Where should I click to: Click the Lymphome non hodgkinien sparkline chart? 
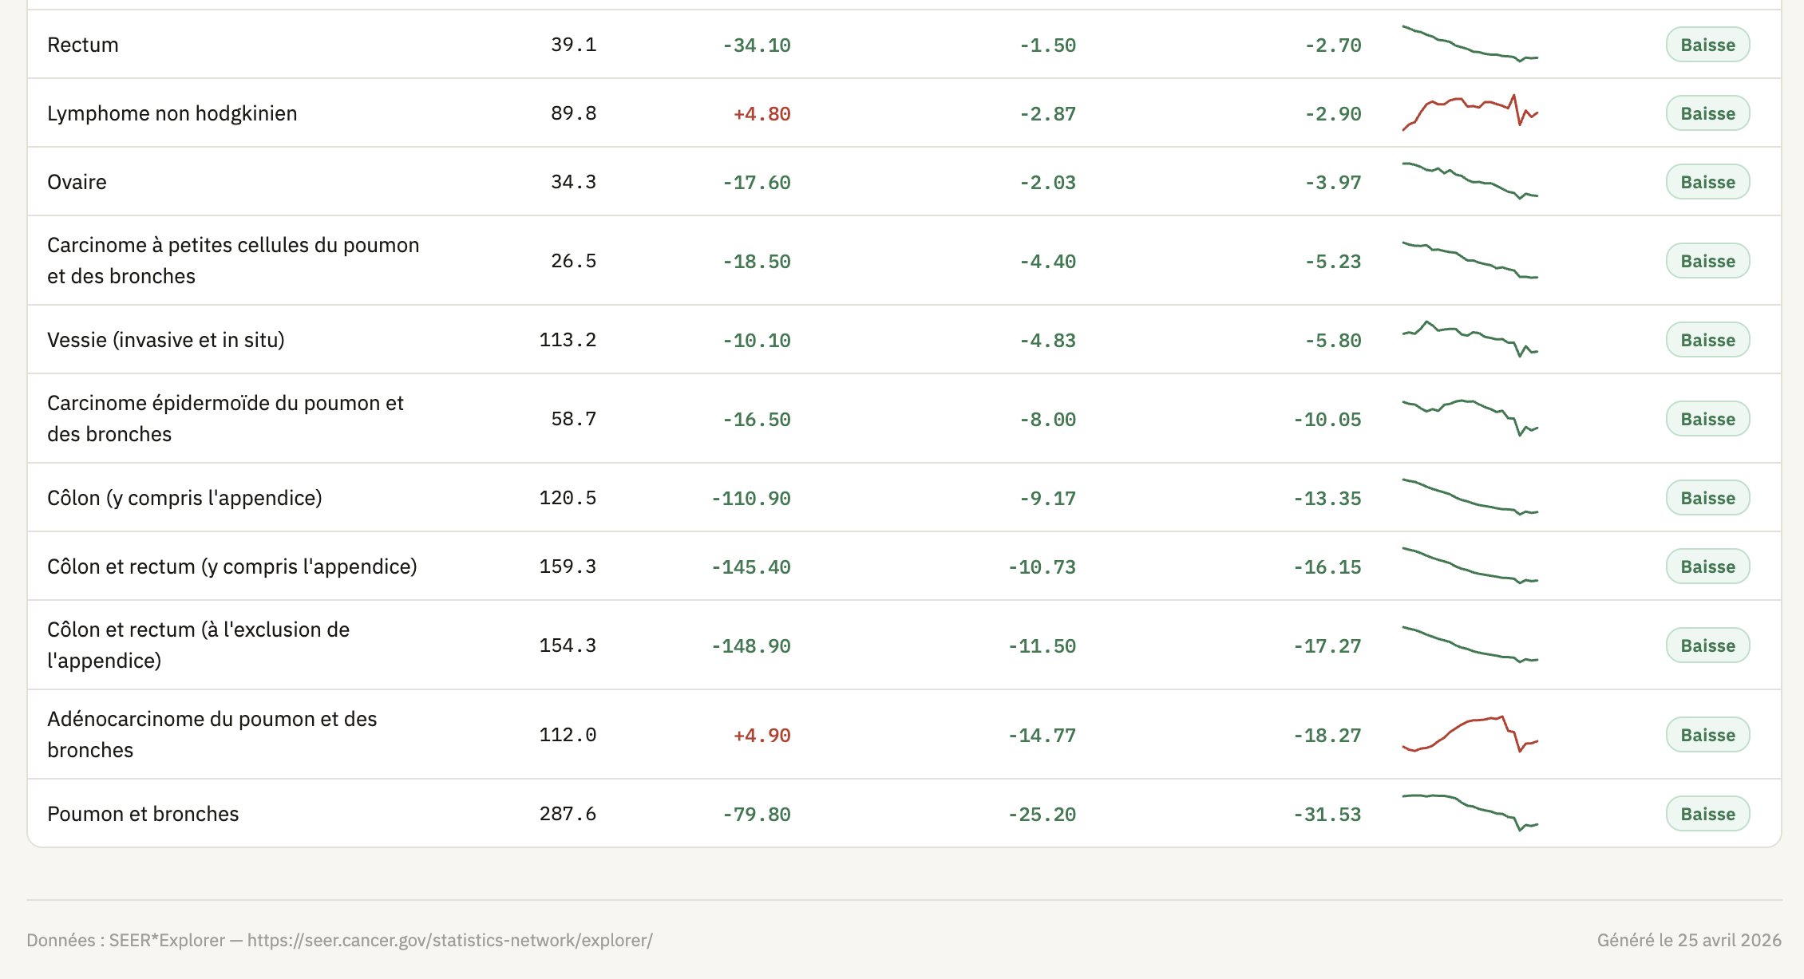(1470, 113)
